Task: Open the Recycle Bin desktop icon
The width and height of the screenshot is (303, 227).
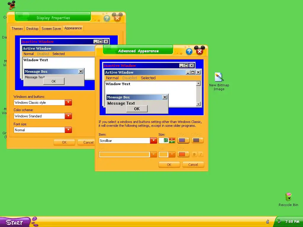Action: pos(288,200)
